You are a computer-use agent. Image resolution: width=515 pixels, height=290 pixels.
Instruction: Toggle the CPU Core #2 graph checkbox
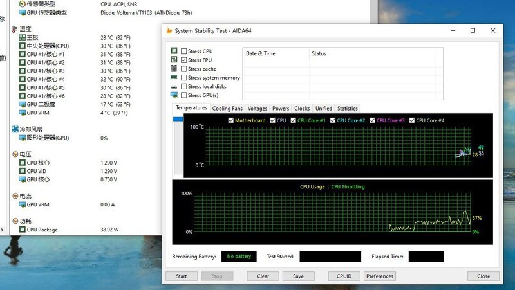point(333,120)
